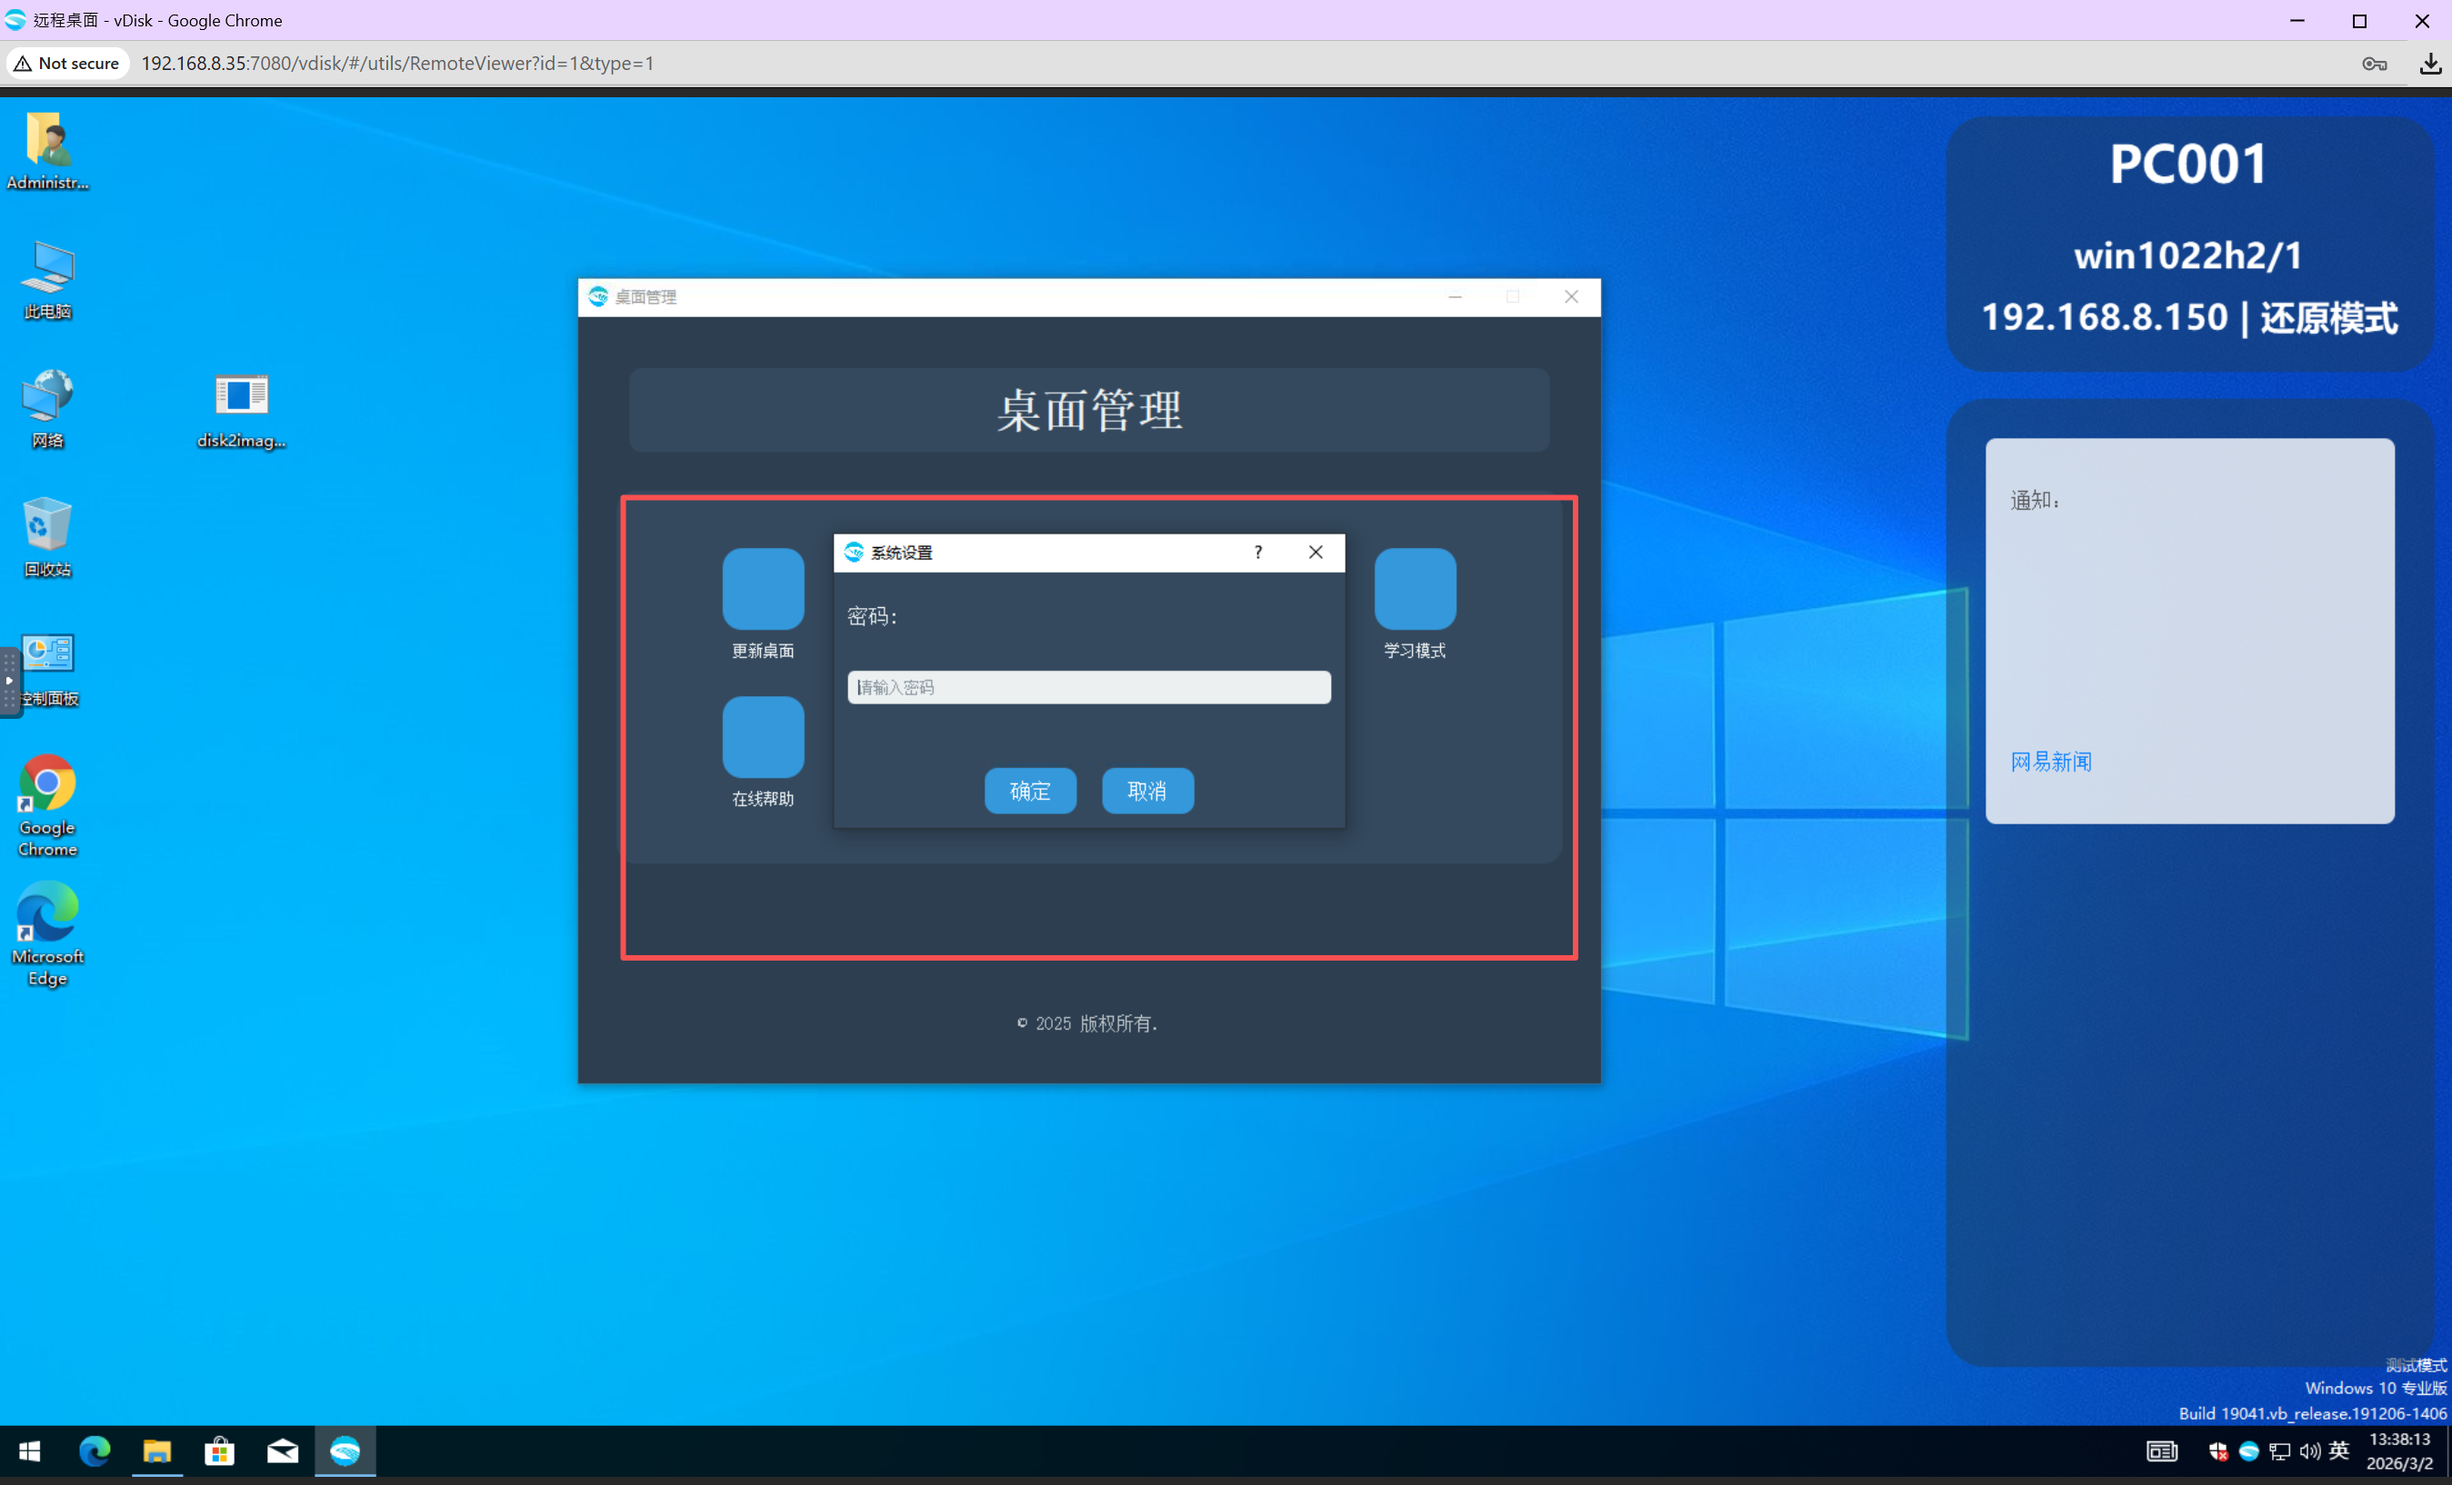Open the 回收站 recycle bin icon

[x=46, y=525]
